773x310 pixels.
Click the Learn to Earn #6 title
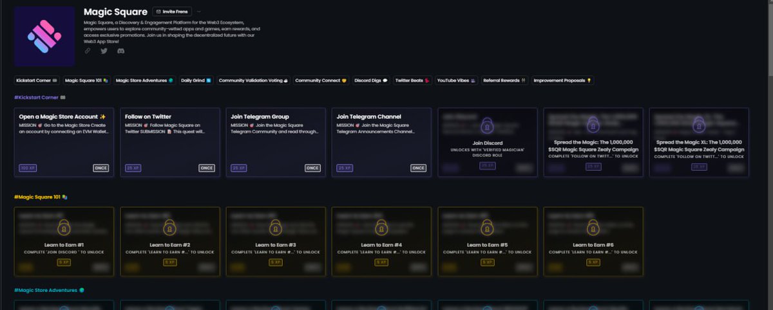(593, 245)
